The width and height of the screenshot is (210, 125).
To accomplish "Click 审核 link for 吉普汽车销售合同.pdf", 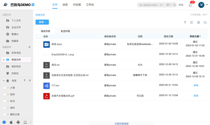I will pyautogui.click(x=196, y=96).
